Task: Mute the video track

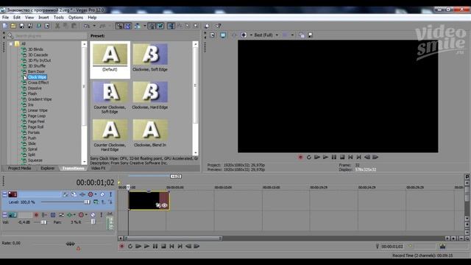Action: 102,194
